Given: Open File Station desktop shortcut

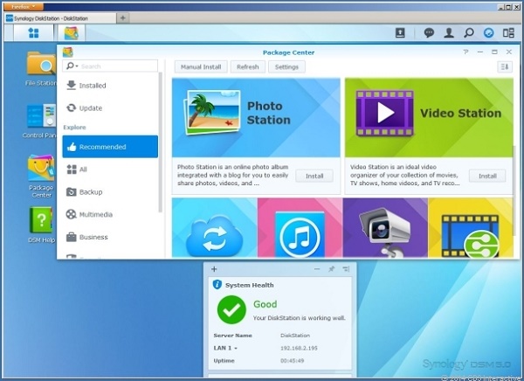Looking at the screenshot, I should [41, 68].
